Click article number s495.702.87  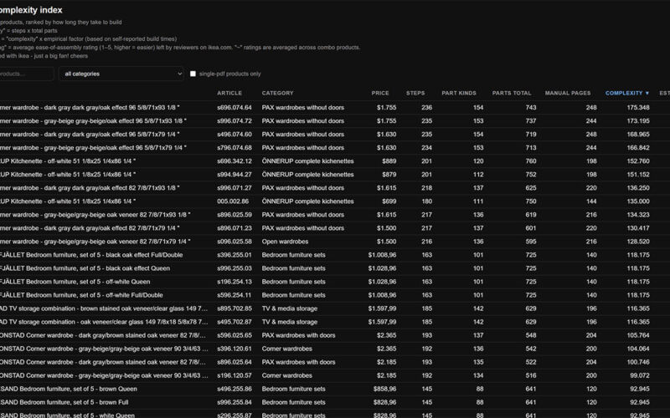(x=234, y=322)
